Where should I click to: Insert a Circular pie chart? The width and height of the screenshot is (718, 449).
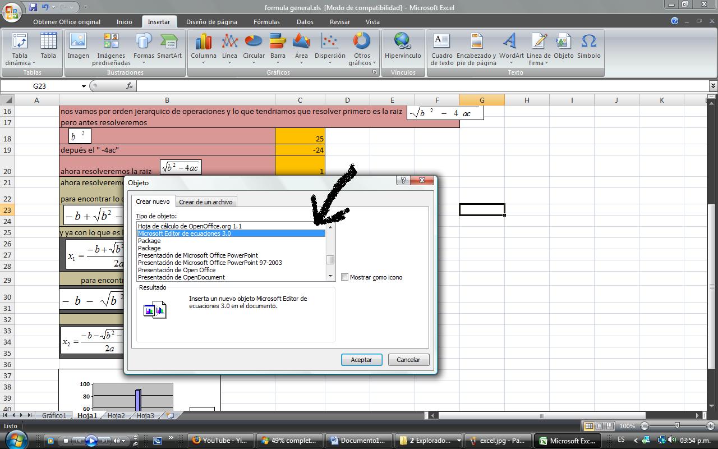click(254, 49)
